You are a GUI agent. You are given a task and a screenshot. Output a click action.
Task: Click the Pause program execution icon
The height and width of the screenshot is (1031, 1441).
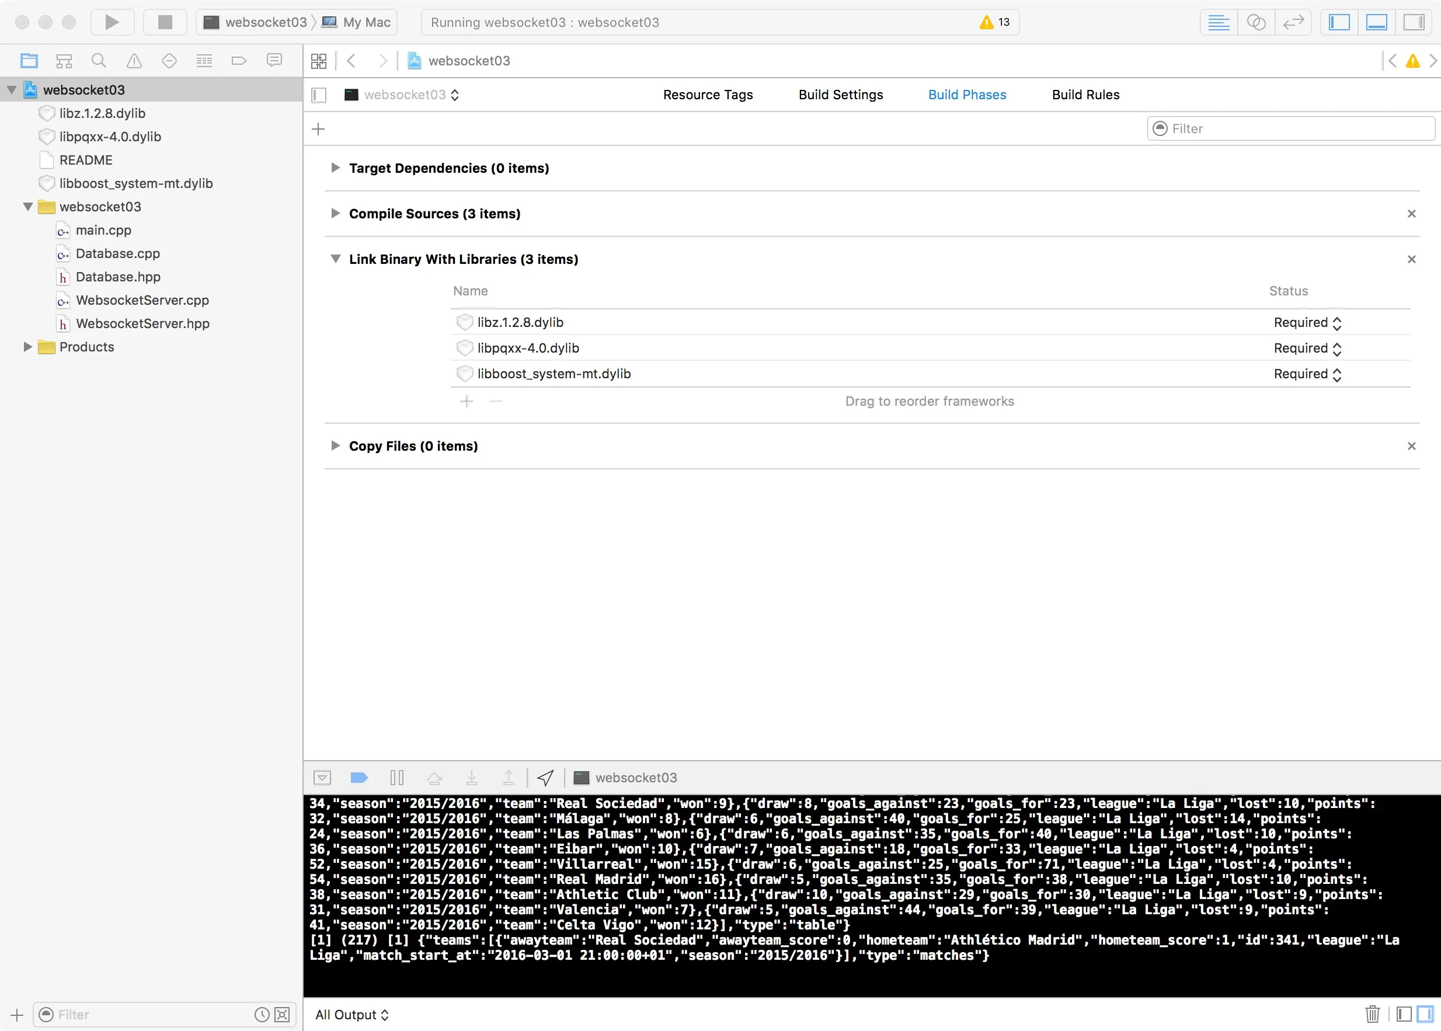click(x=397, y=778)
